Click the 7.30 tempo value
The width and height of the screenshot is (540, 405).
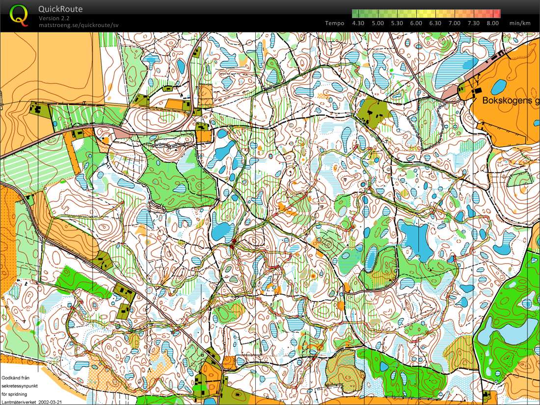click(x=473, y=23)
